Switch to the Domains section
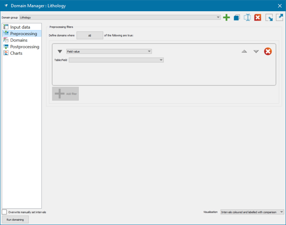This screenshot has height=225, width=286. [22, 40]
